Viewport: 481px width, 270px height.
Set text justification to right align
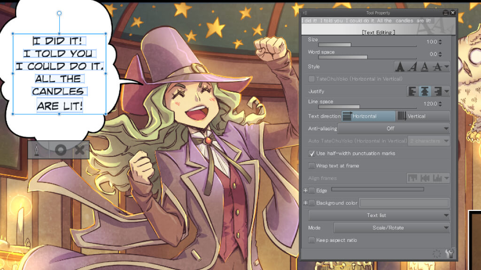tap(436, 91)
